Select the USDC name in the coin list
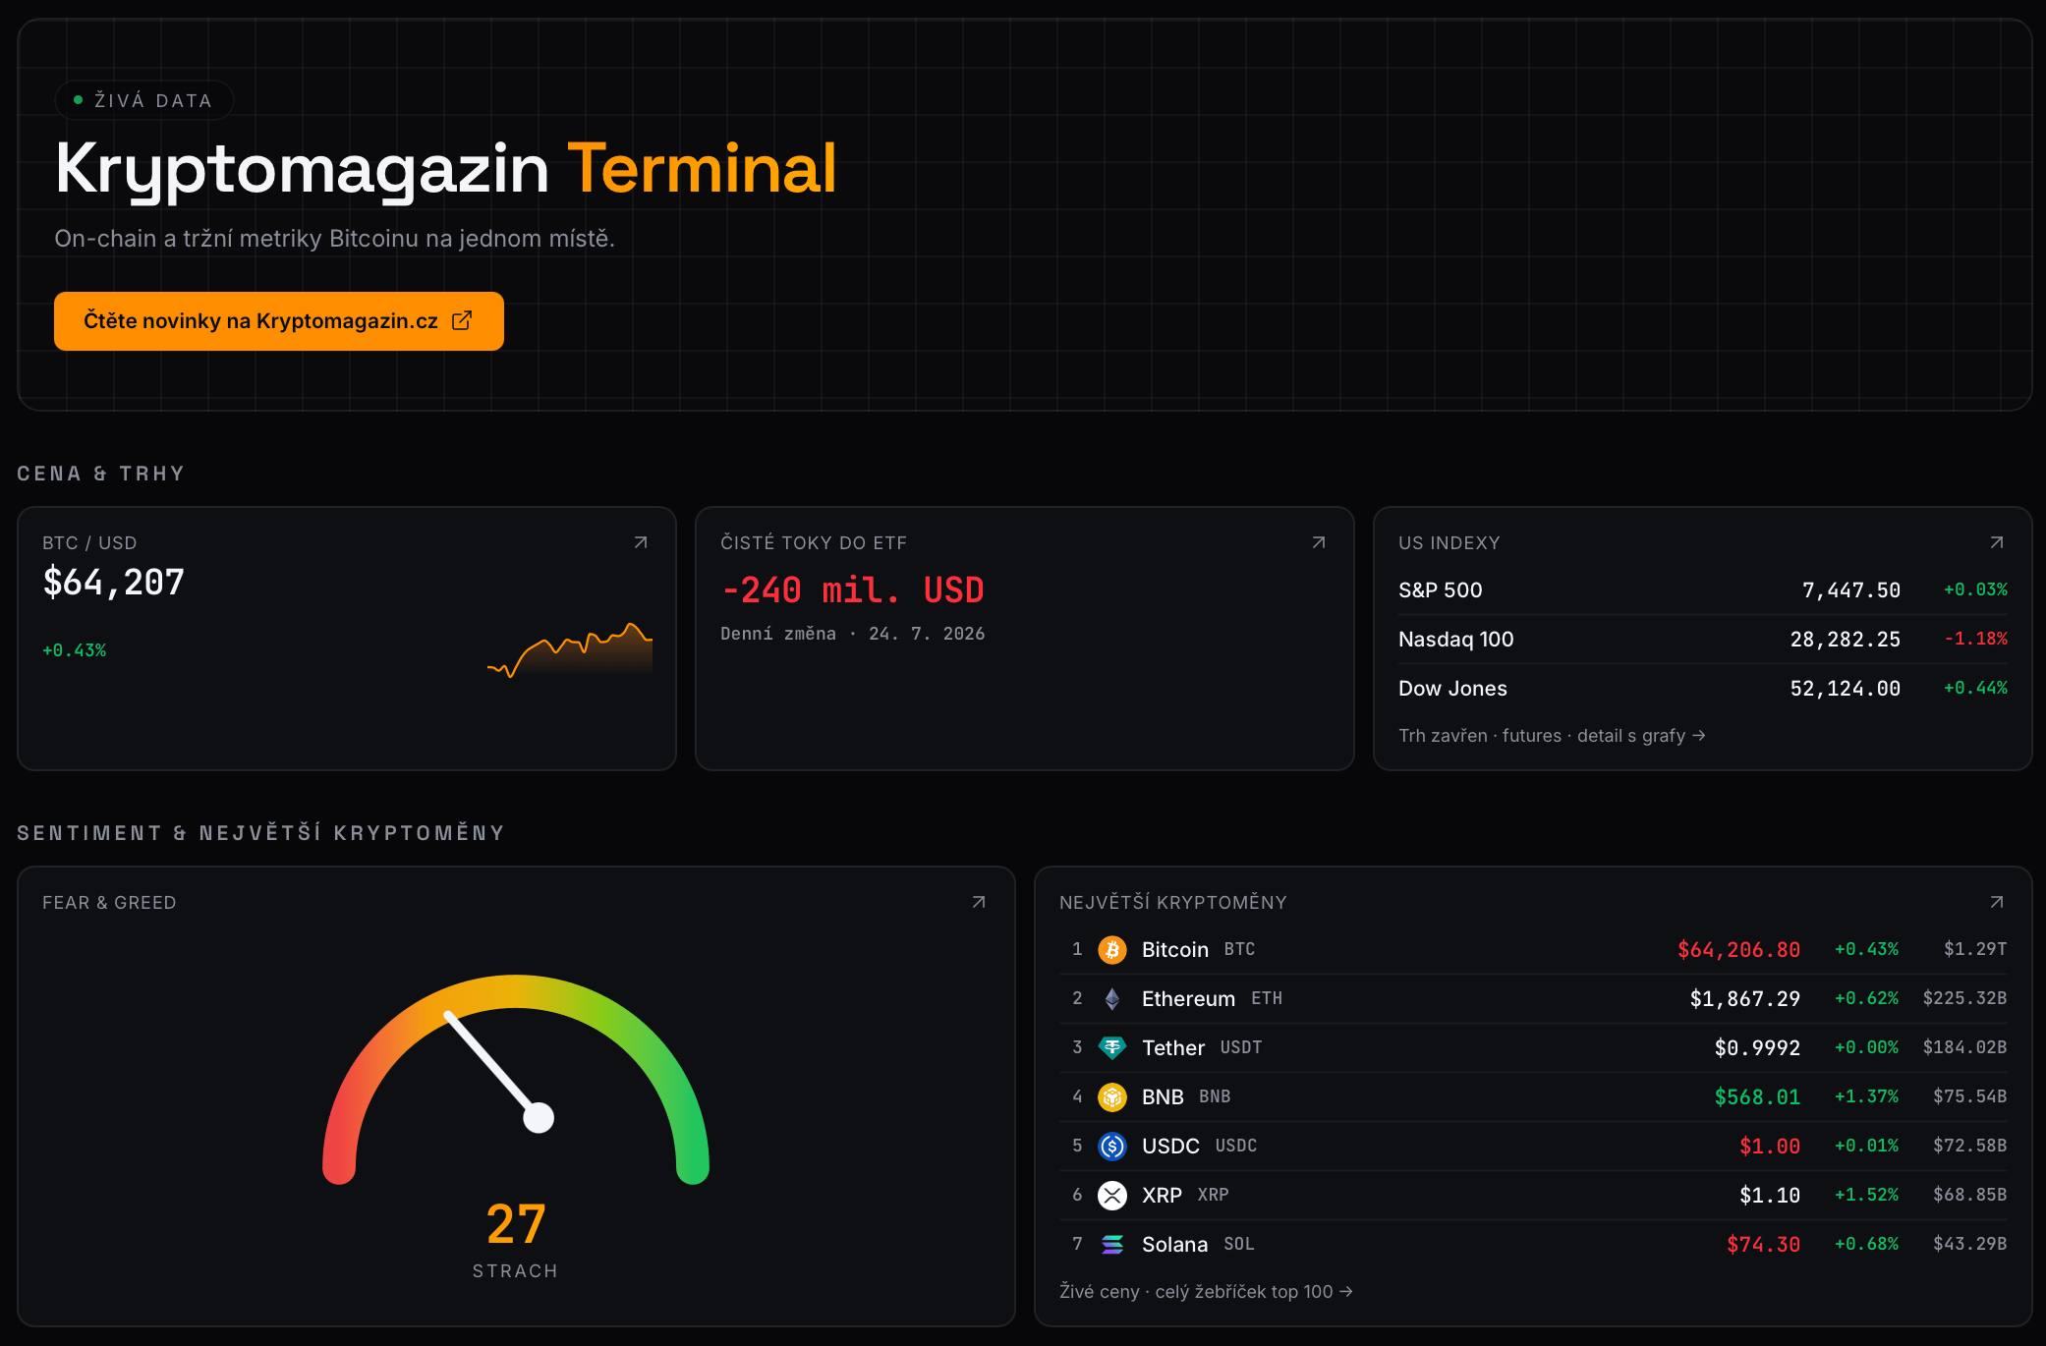Viewport: 2046px width, 1346px height. point(1170,1147)
